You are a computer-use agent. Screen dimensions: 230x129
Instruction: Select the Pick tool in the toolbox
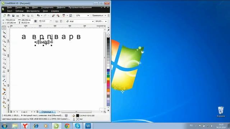click(4, 28)
